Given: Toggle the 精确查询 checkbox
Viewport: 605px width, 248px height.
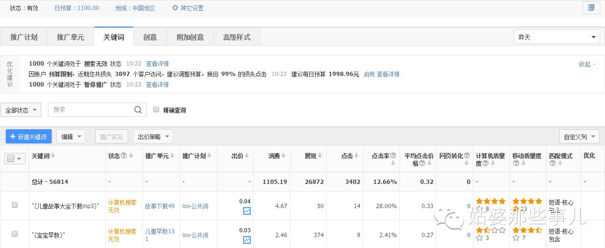Looking at the screenshot, I should (x=156, y=110).
